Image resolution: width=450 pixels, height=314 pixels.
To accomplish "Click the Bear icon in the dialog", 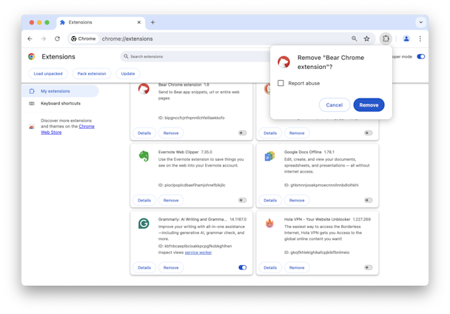I will [x=283, y=62].
